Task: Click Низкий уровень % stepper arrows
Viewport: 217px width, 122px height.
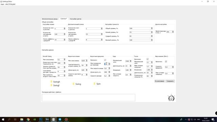Action: coord(152,32)
